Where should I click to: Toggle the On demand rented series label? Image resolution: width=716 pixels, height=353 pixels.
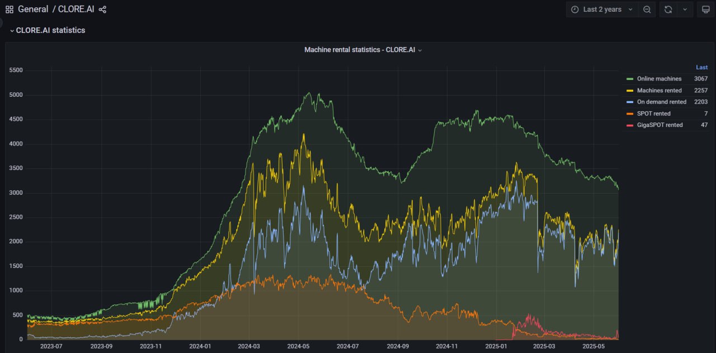[662, 102]
